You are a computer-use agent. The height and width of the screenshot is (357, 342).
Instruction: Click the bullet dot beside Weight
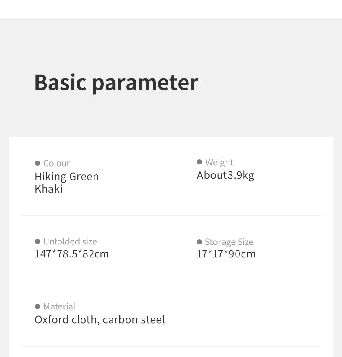tap(200, 162)
